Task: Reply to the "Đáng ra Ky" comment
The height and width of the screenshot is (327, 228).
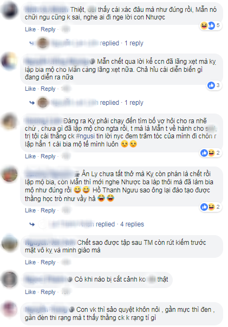Action: [x=48, y=156]
